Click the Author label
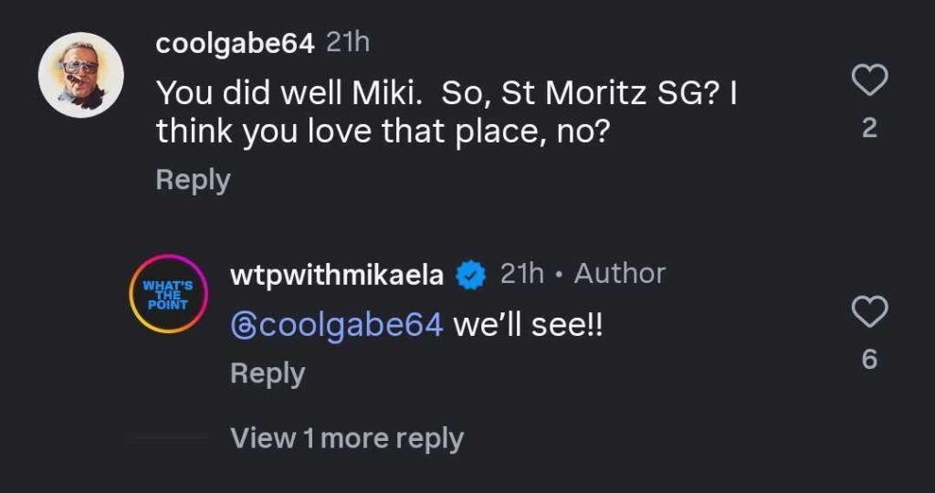 point(619,274)
